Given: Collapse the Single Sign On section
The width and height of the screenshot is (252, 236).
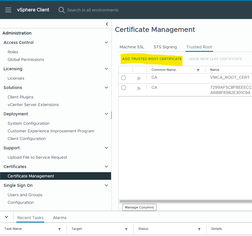Looking at the screenshot, I should point(106,185).
